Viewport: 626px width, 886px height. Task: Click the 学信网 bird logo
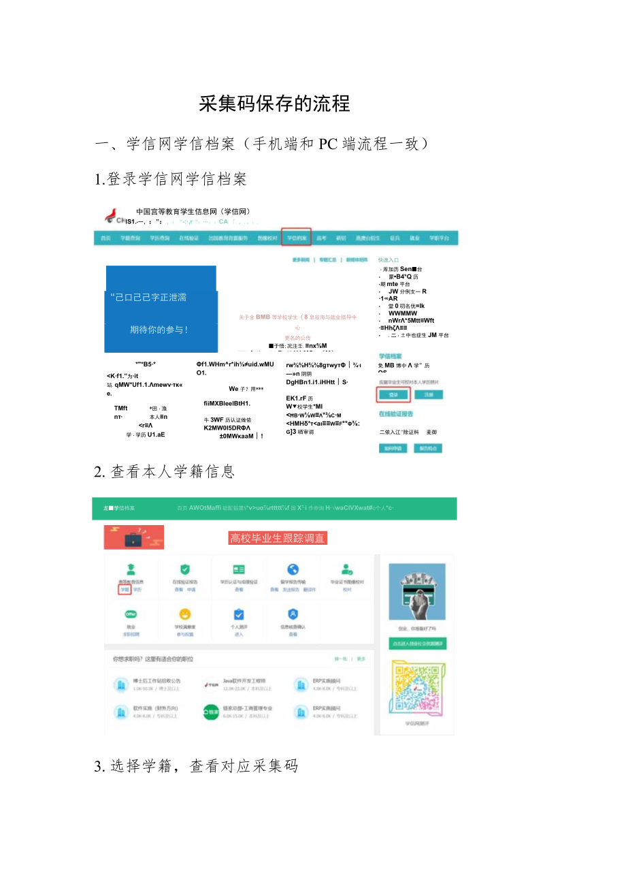112,215
